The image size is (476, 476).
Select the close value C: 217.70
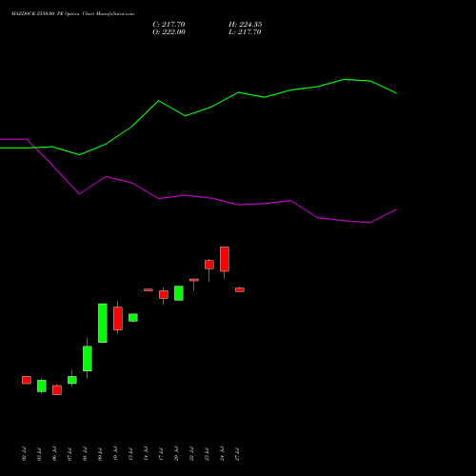coord(169,25)
